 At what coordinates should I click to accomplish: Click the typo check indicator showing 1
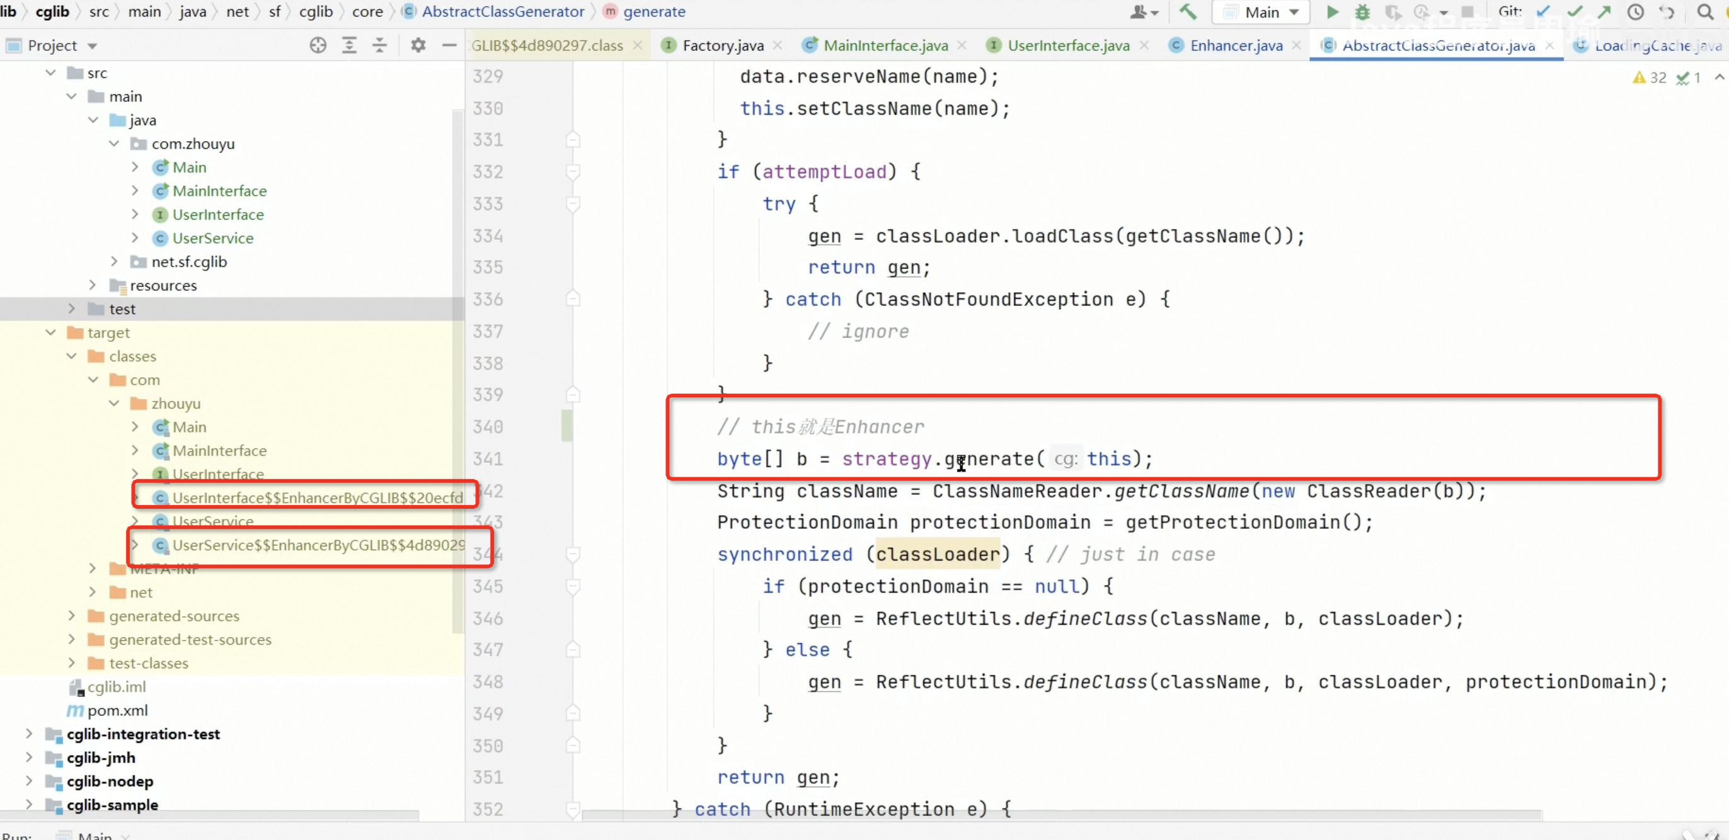click(1687, 78)
